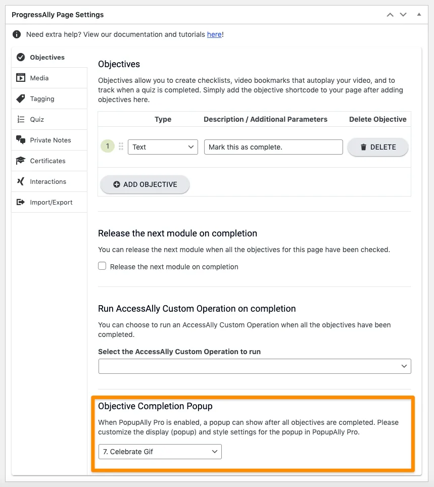Screen dimensions: 434x487
Task: Click the Certificates graduation cap icon
Action: coord(21,161)
